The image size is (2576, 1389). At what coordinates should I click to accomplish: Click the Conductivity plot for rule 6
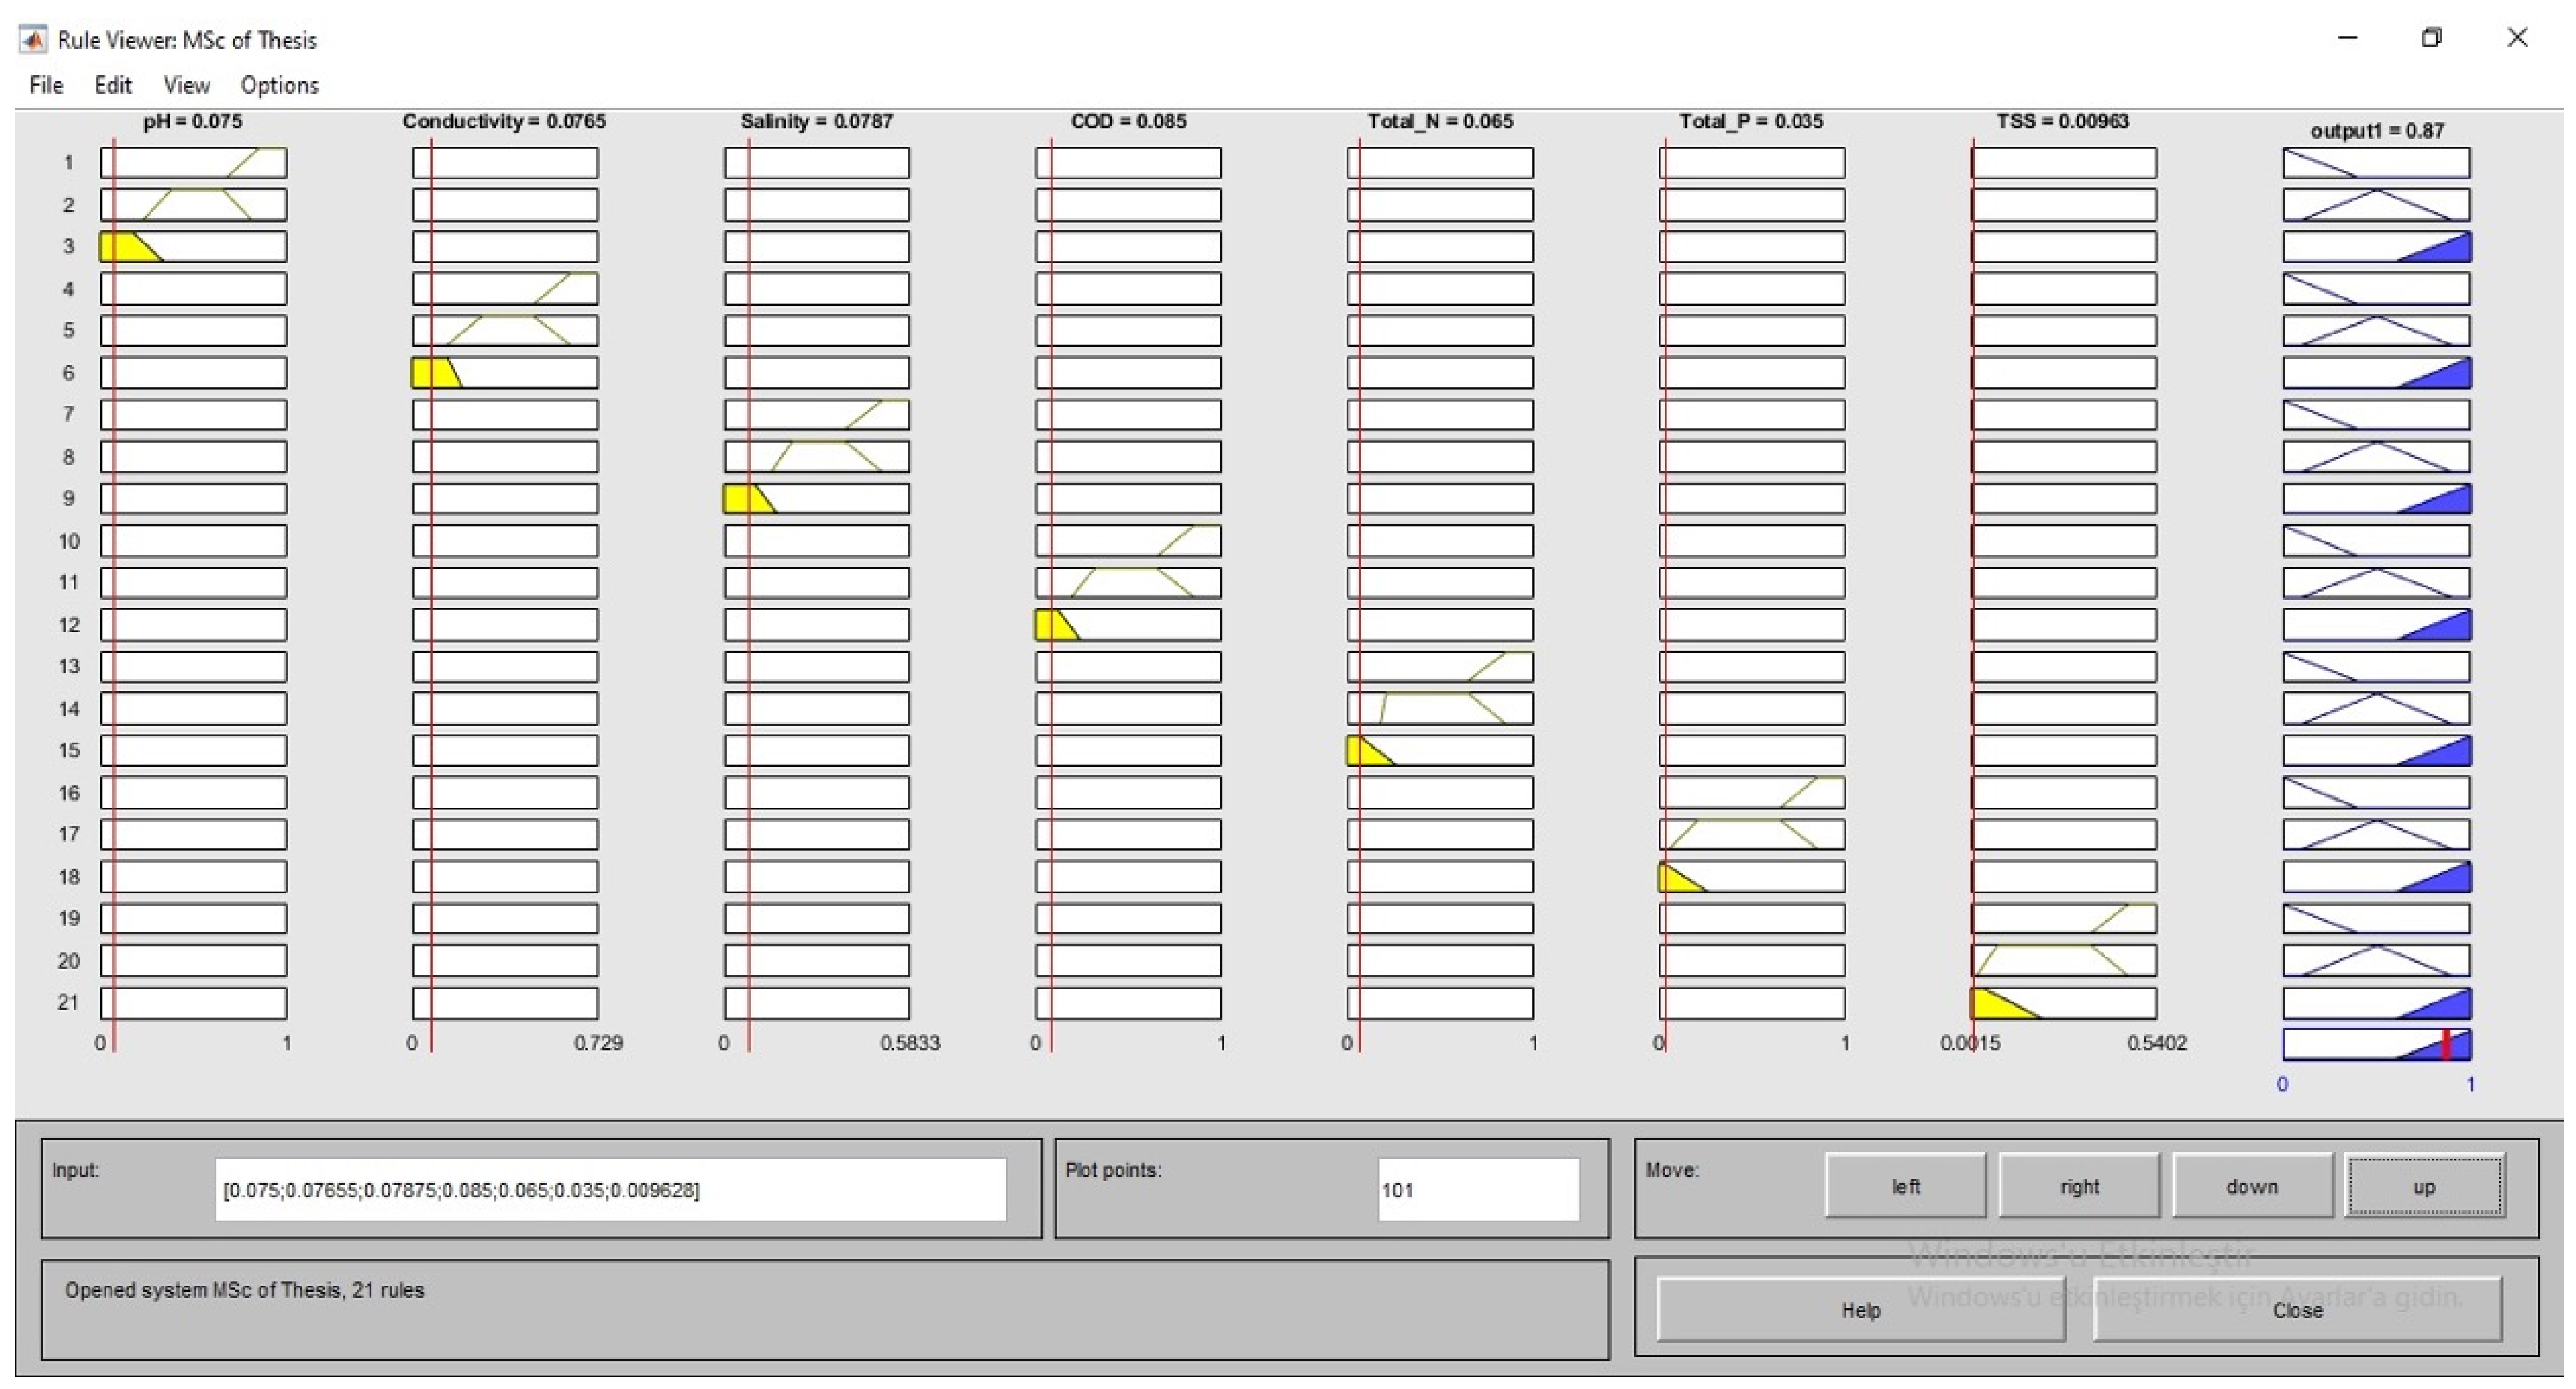pos(505,373)
